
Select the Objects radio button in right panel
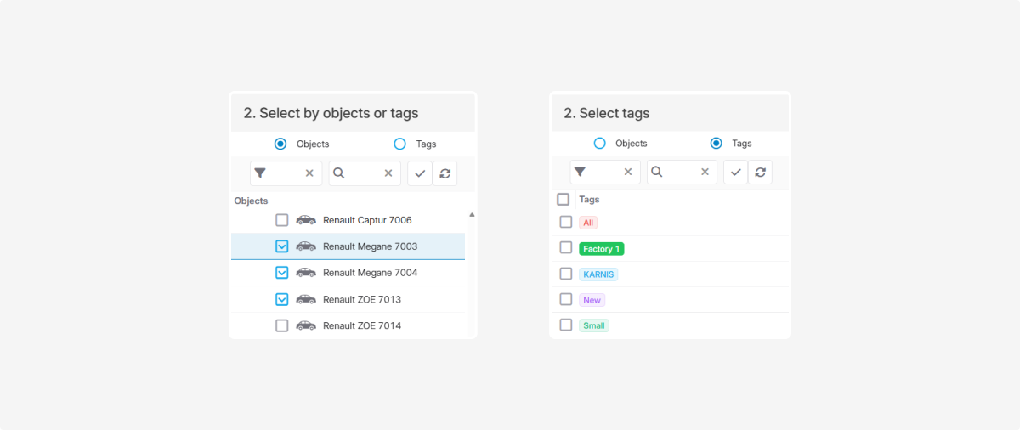599,143
